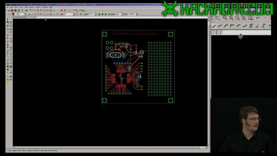The width and height of the screenshot is (277, 156).
Task: Click Undo arrow in enlarged panel
Action: (258, 18)
